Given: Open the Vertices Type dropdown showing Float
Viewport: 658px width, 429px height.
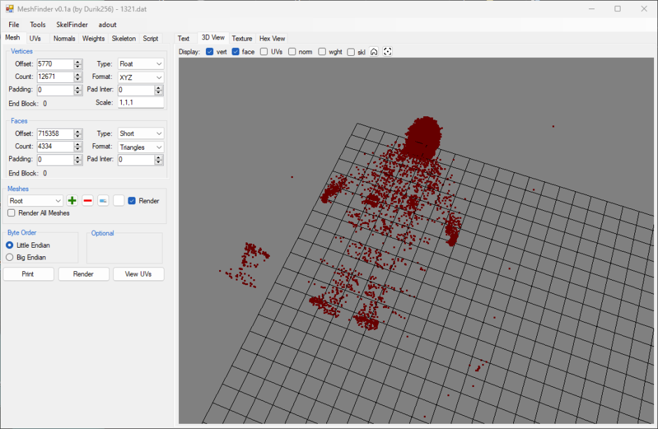Looking at the screenshot, I should (x=140, y=64).
